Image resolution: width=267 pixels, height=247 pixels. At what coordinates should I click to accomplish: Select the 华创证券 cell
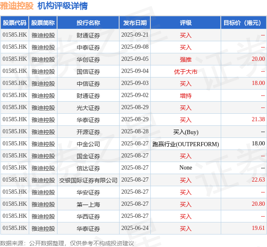pos(88,59)
